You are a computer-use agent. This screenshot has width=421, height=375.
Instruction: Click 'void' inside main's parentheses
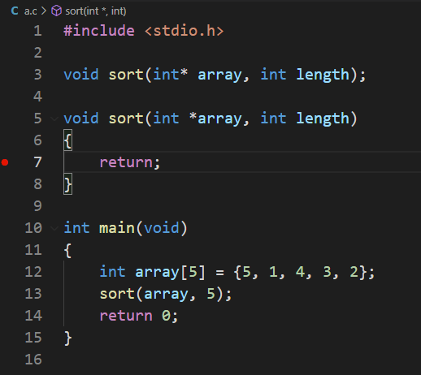(x=162, y=228)
